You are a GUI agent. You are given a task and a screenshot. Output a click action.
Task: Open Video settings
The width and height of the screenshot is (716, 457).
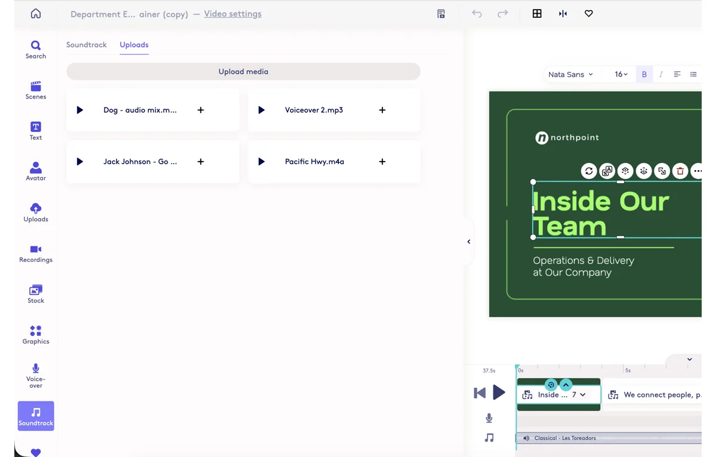coord(233,14)
